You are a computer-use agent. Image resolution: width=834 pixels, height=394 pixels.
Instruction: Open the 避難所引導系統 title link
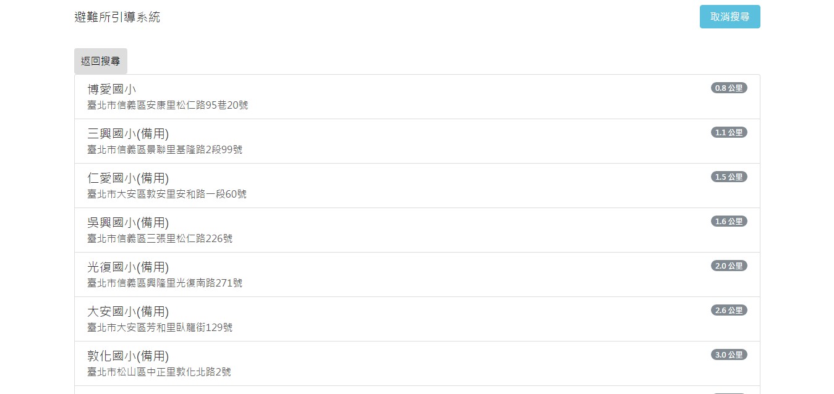click(117, 17)
